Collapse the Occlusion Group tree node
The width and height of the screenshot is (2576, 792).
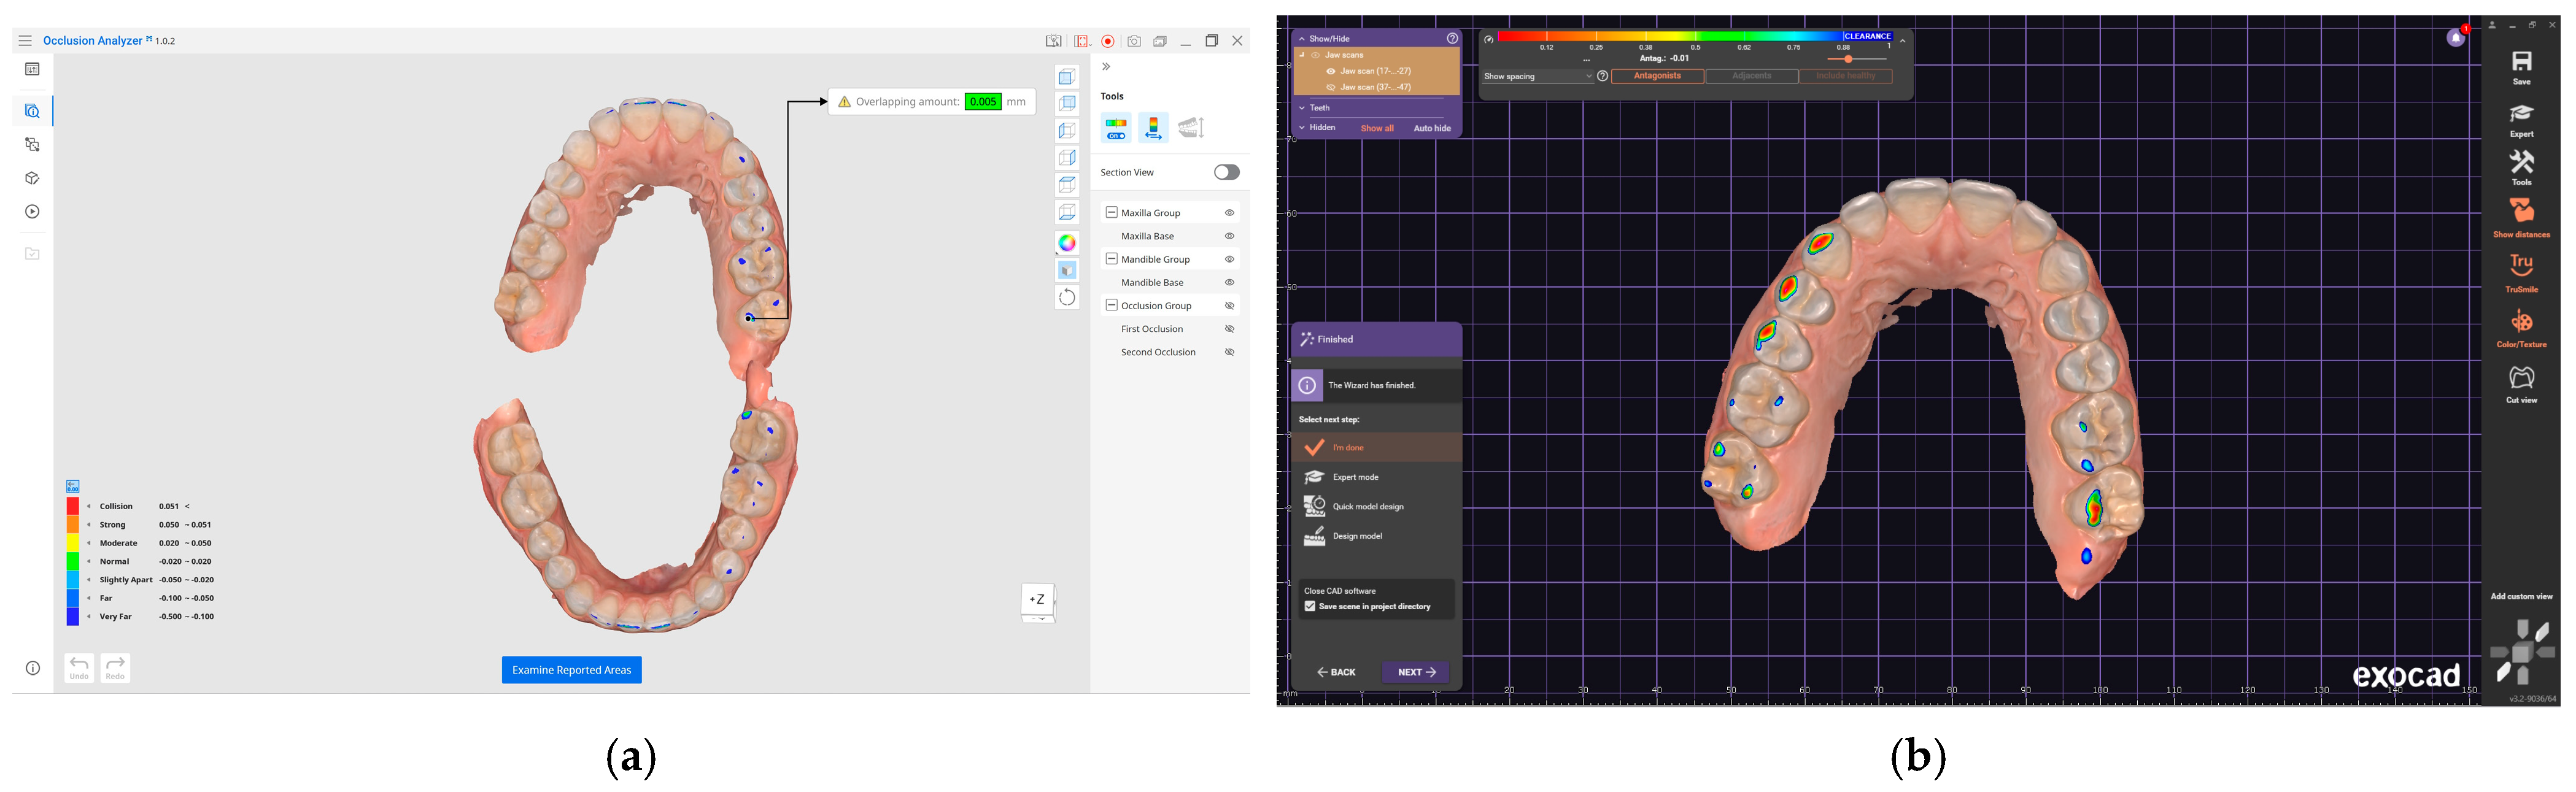[1111, 305]
